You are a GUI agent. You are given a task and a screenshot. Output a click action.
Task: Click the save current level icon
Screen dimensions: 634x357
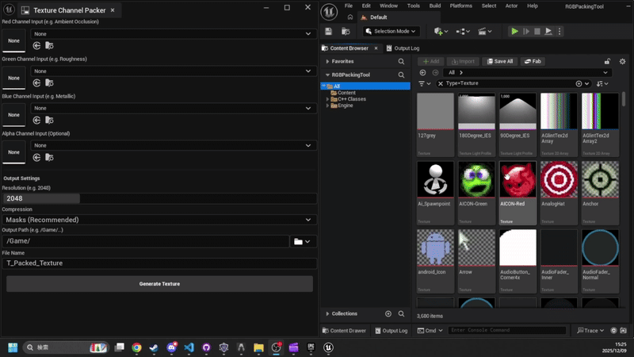(x=328, y=31)
